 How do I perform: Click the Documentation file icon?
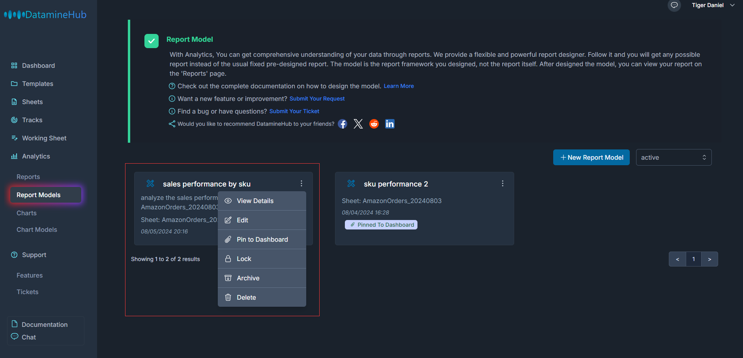[x=15, y=324]
